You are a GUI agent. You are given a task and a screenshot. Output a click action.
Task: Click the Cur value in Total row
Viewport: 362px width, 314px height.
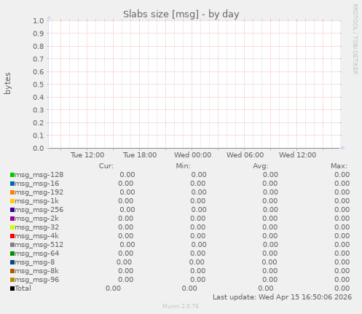pos(113,289)
